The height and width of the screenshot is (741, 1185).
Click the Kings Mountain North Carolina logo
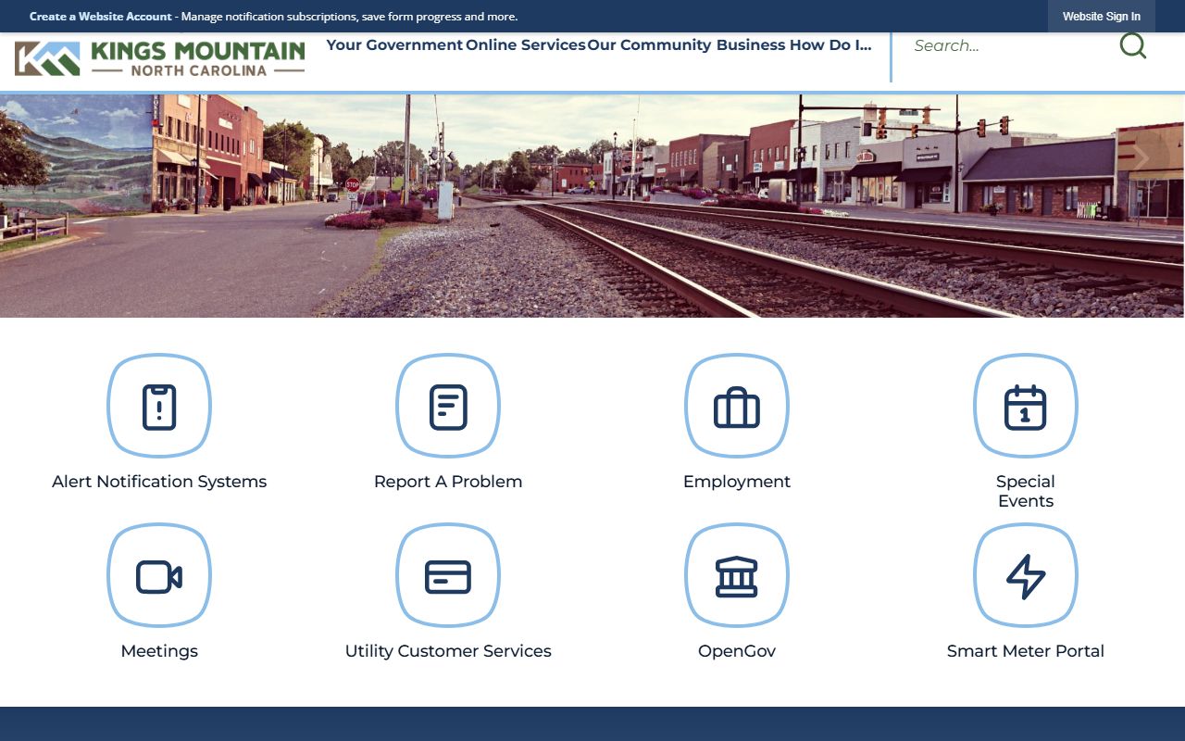point(159,58)
